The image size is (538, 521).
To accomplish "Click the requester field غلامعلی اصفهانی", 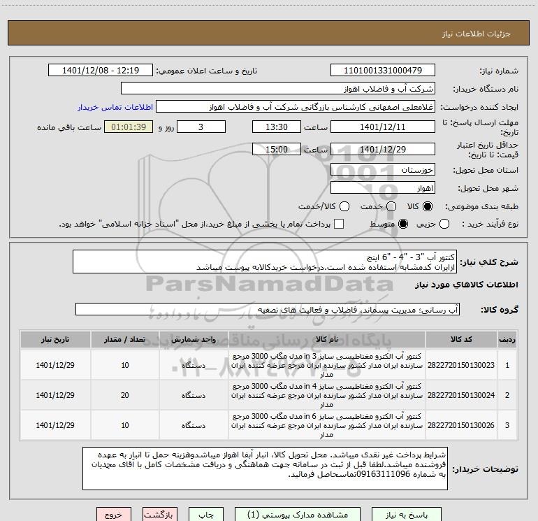I will (296, 107).
